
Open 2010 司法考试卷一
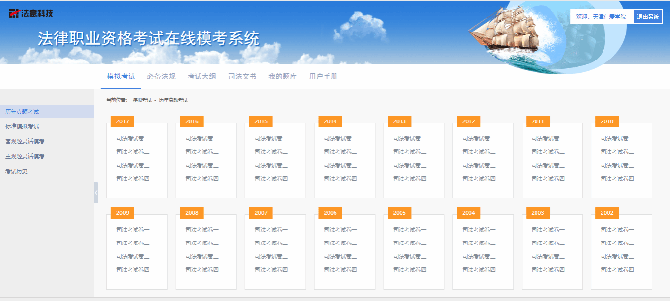pyautogui.click(x=617, y=138)
